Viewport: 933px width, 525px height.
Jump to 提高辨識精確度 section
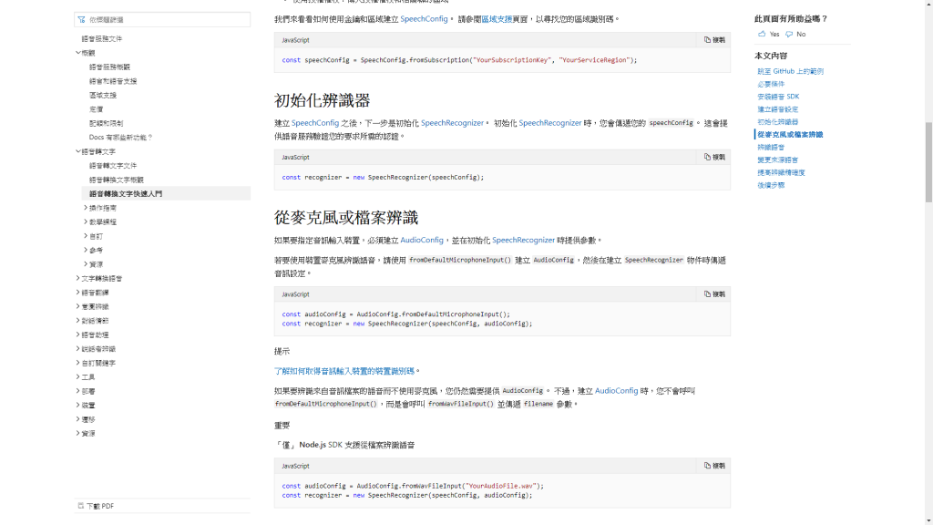coord(781,172)
